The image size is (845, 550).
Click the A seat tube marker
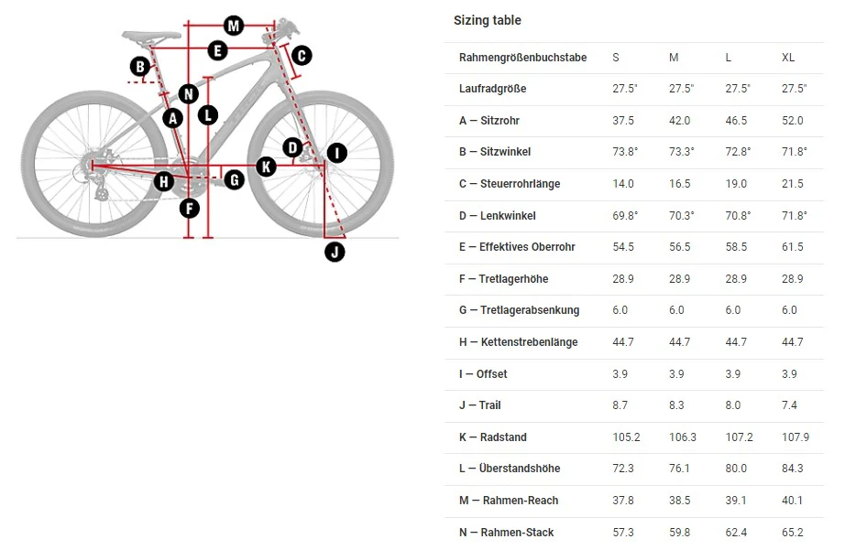coord(172,118)
